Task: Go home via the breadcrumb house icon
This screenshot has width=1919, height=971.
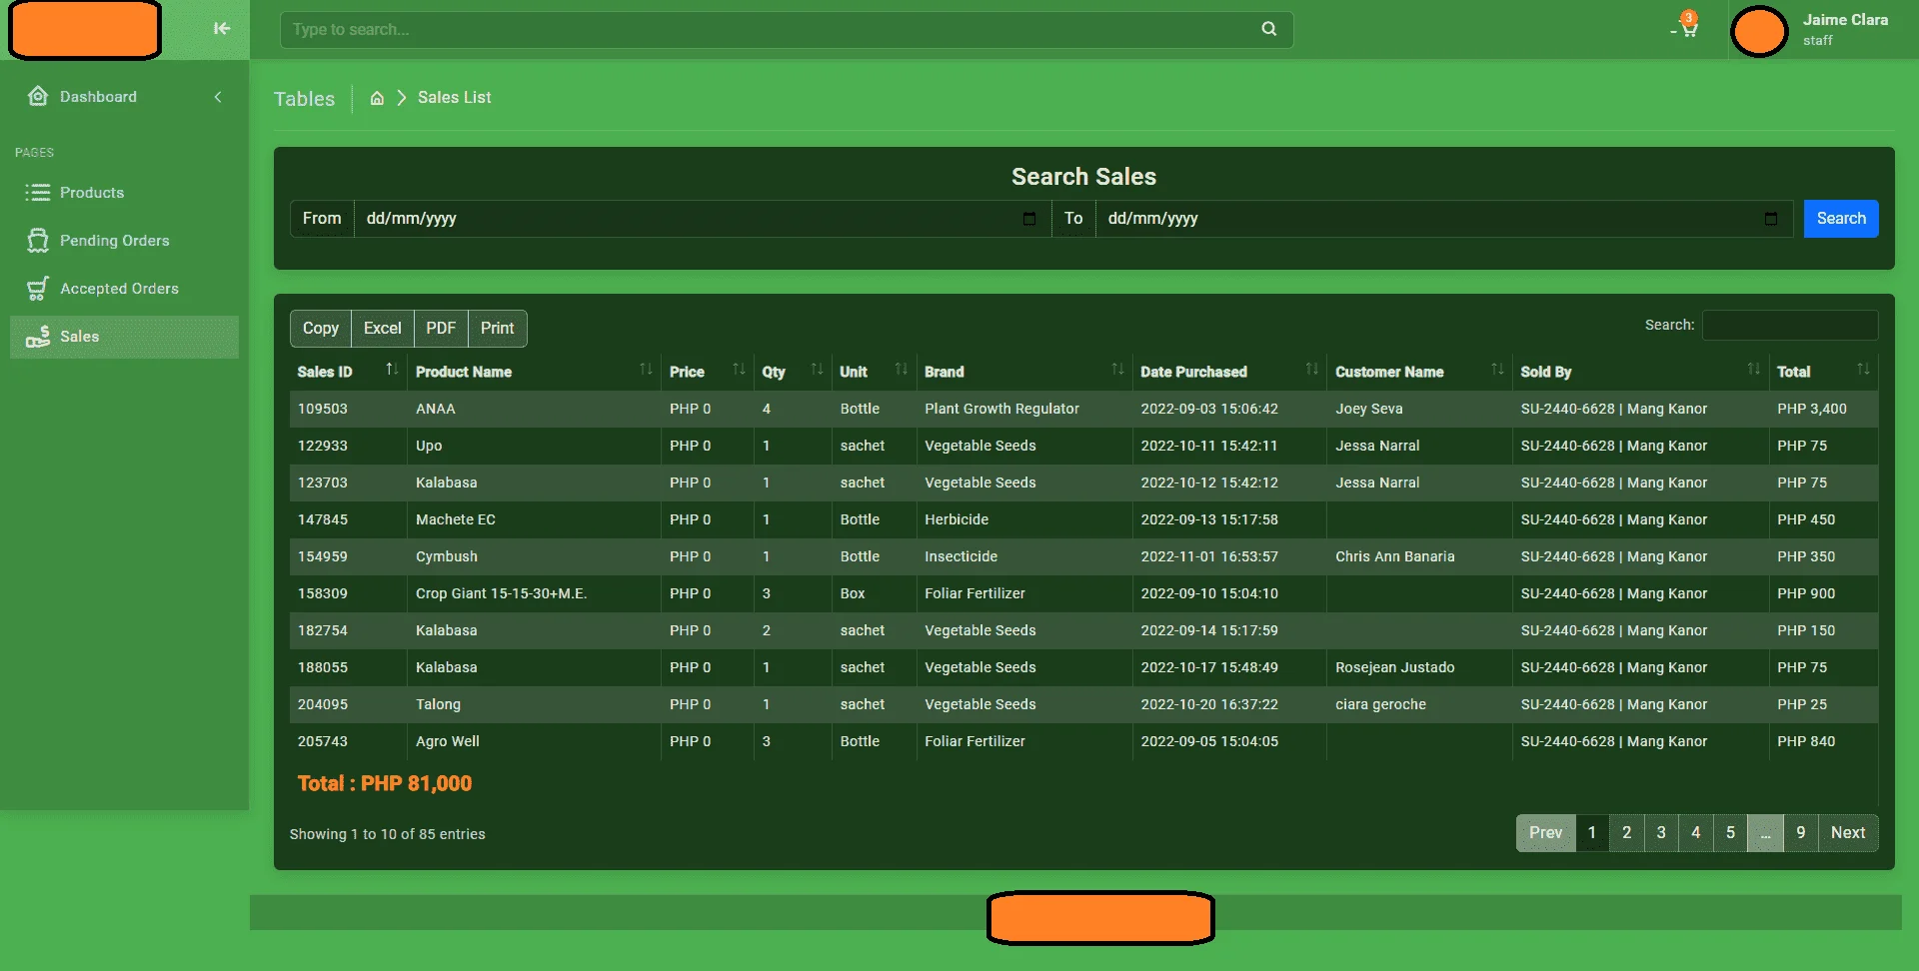Action: [x=377, y=98]
